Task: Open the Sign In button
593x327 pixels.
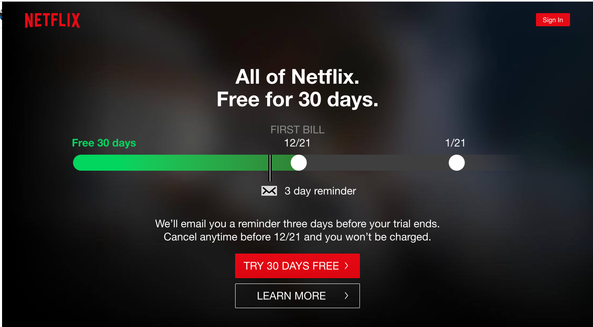Action: click(553, 20)
